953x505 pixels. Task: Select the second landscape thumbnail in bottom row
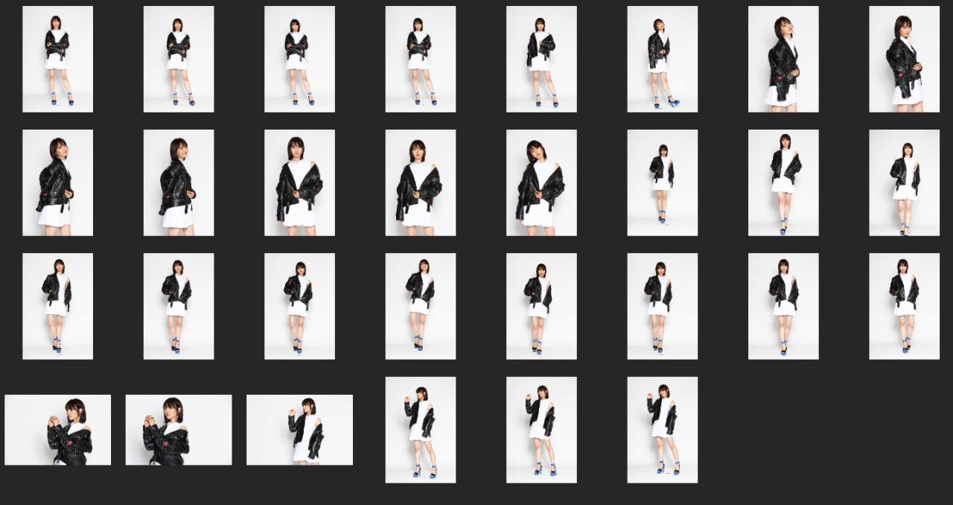[x=179, y=430]
